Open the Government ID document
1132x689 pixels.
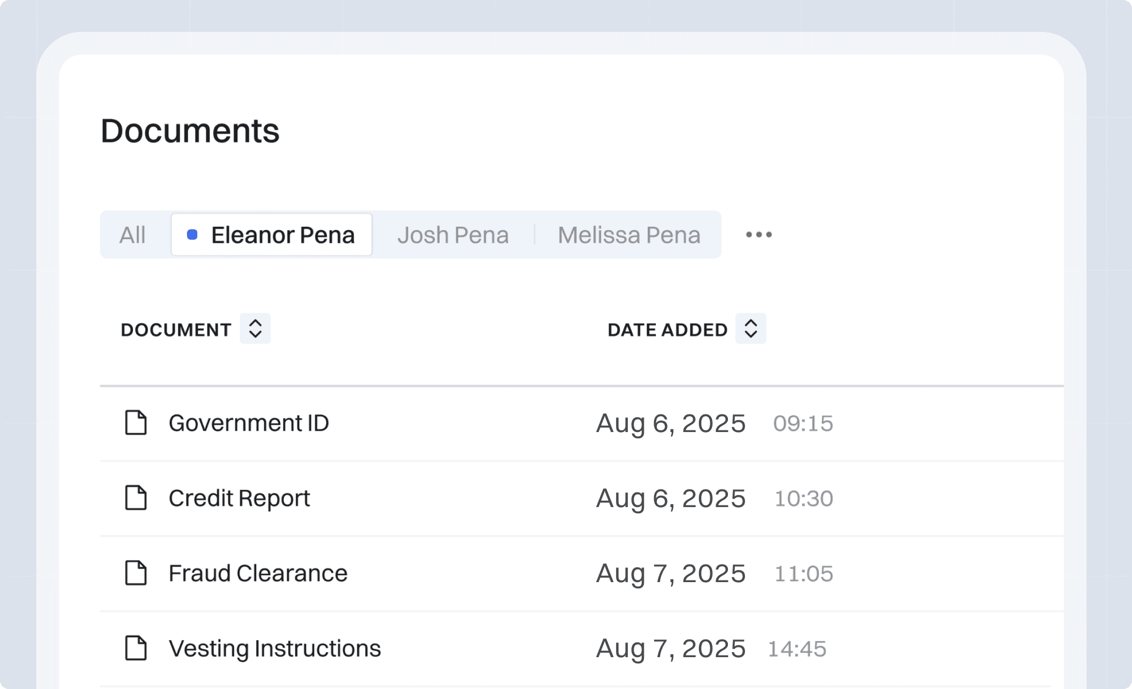point(249,423)
